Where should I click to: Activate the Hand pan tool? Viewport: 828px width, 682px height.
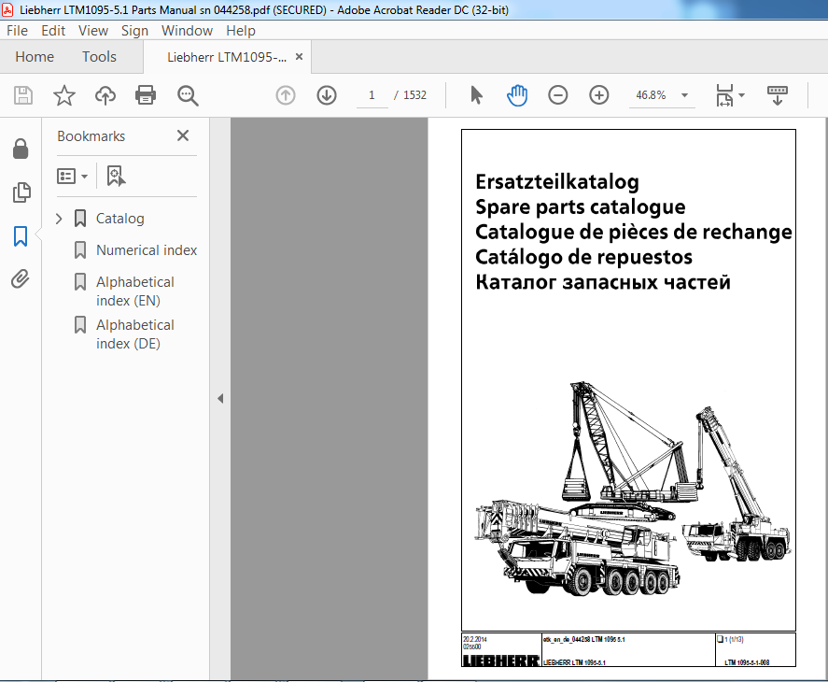(x=517, y=95)
